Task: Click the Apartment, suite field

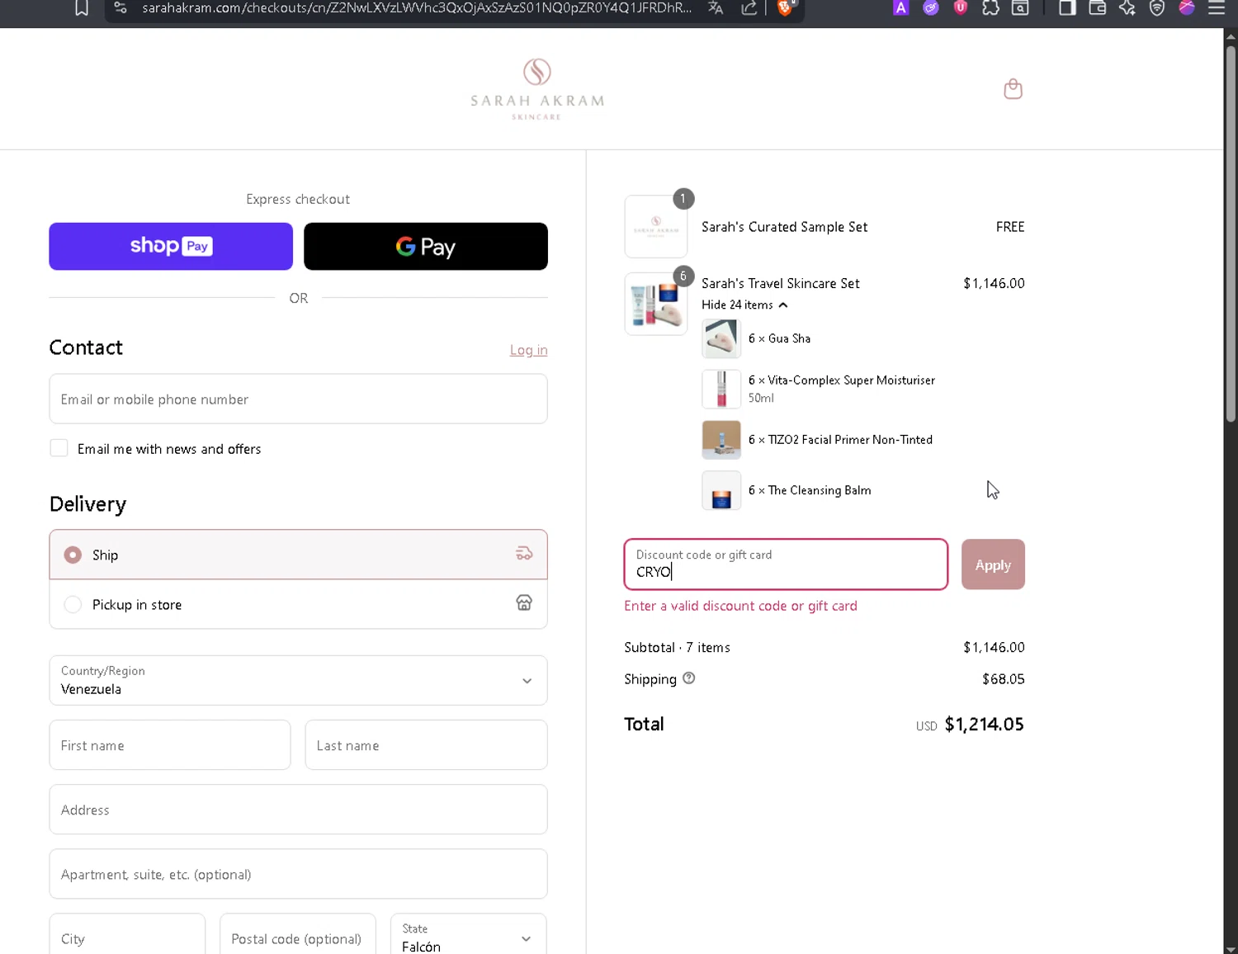Action: coord(298,874)
